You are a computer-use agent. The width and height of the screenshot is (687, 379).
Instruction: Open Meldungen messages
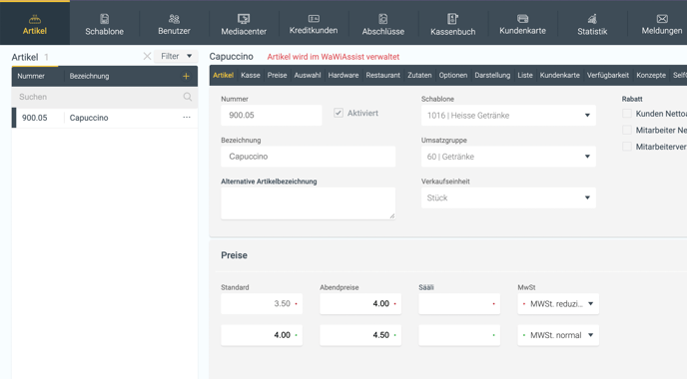(x=662, y=25)
